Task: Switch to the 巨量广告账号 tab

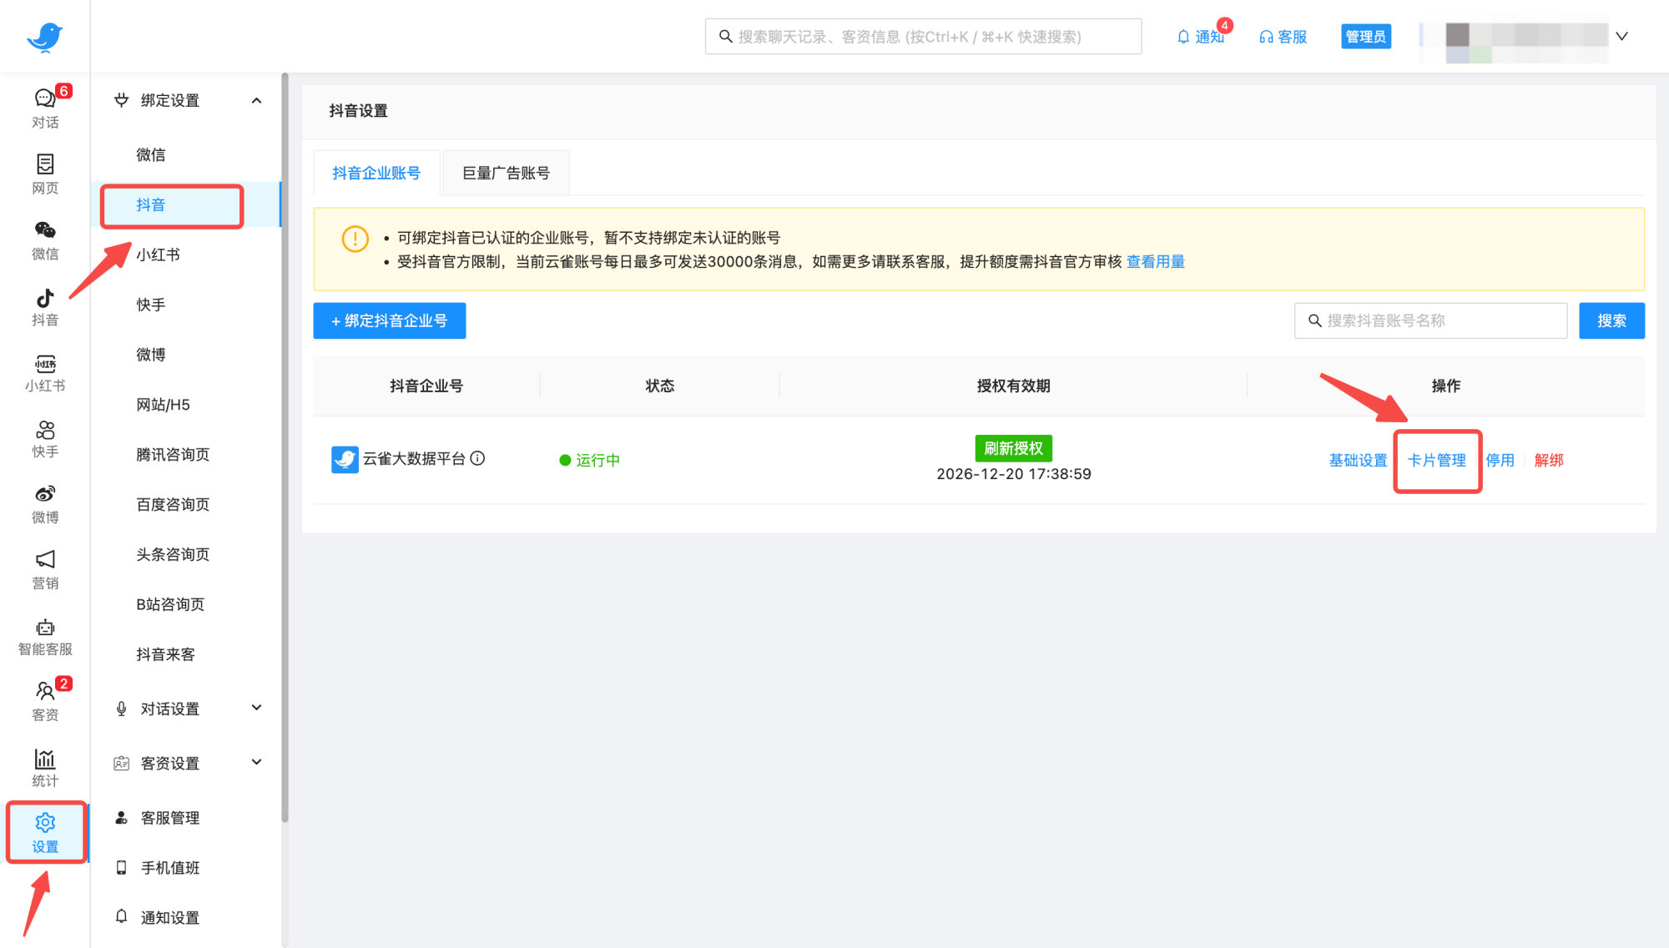Action: 506,173
